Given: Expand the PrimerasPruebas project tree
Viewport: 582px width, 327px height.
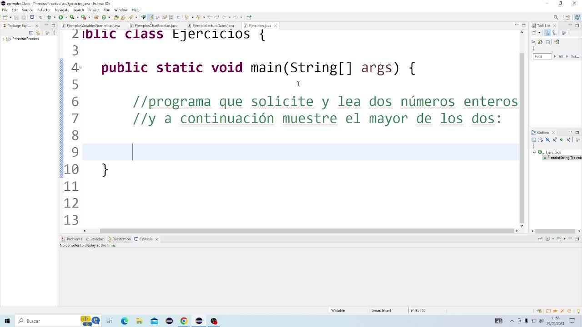Looking at the screenshot, I should pos(3,39).
